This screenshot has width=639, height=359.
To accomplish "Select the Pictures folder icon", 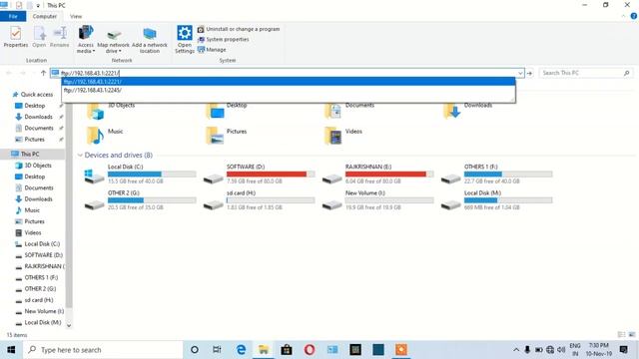I will [215, 136].
